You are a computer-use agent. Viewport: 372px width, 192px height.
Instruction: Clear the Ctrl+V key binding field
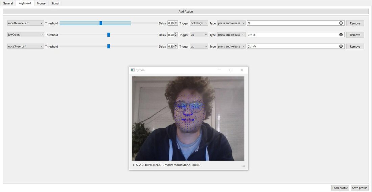click(341, 46)
